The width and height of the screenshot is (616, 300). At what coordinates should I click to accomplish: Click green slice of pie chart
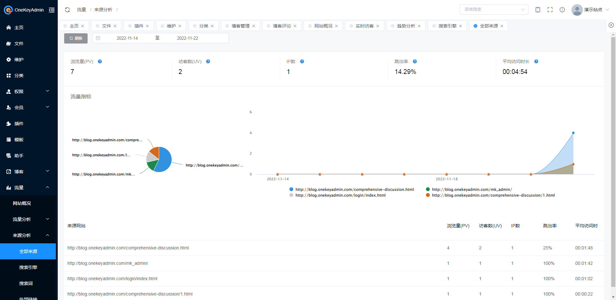(x=153, y=165)
